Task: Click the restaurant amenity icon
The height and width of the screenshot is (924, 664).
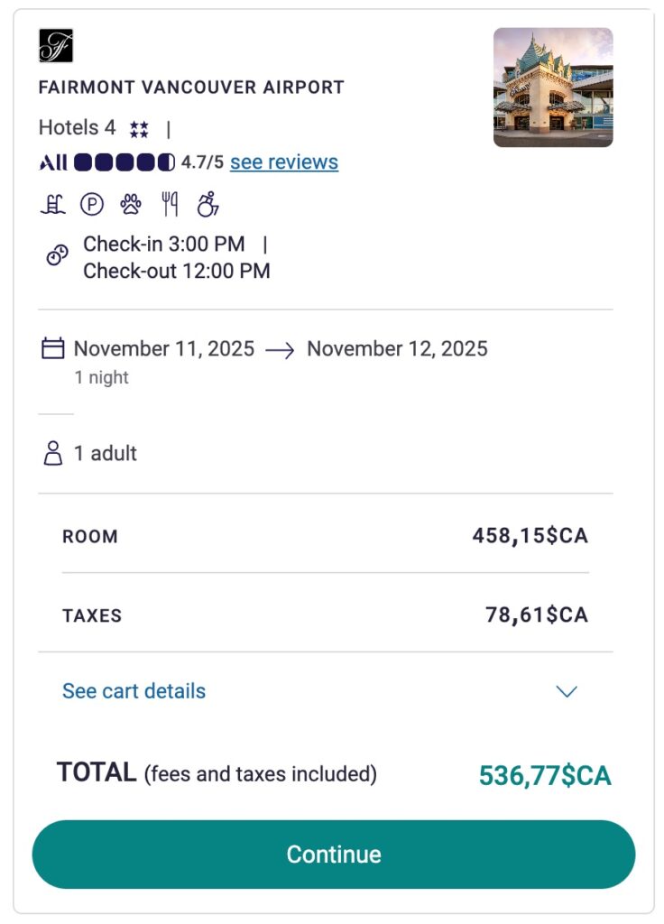Action: click(171, 203)
